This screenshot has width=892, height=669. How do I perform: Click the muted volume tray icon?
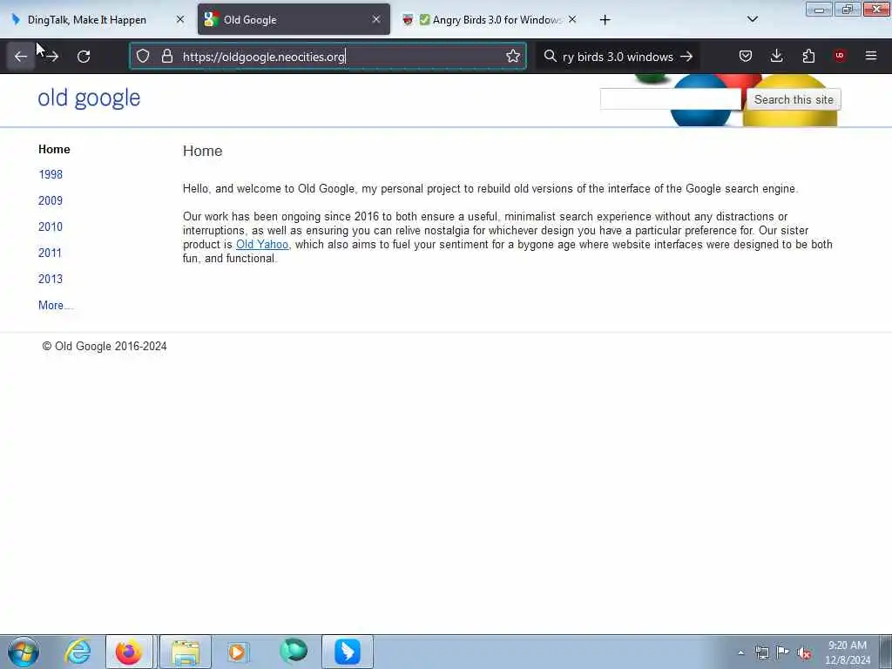pos(804,652)
